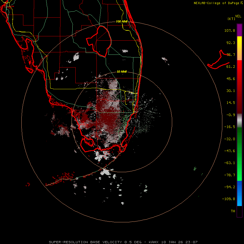Click the -63.1 velocity scale value

click(230, 163)
